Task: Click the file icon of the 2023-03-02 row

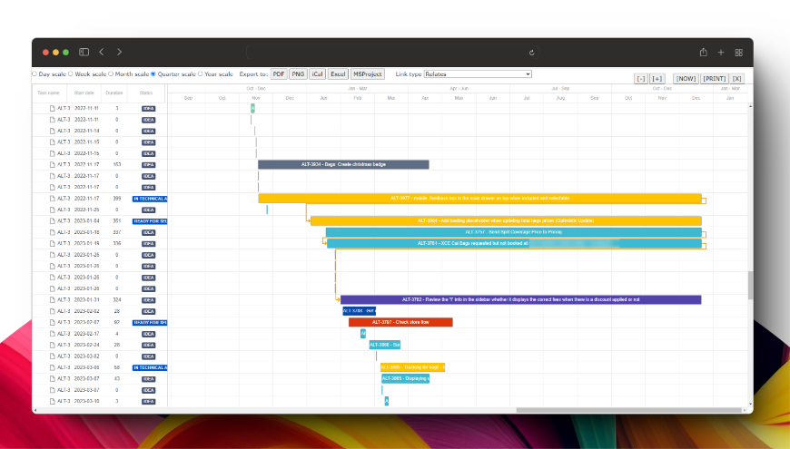Action: [x=52, y=356]
